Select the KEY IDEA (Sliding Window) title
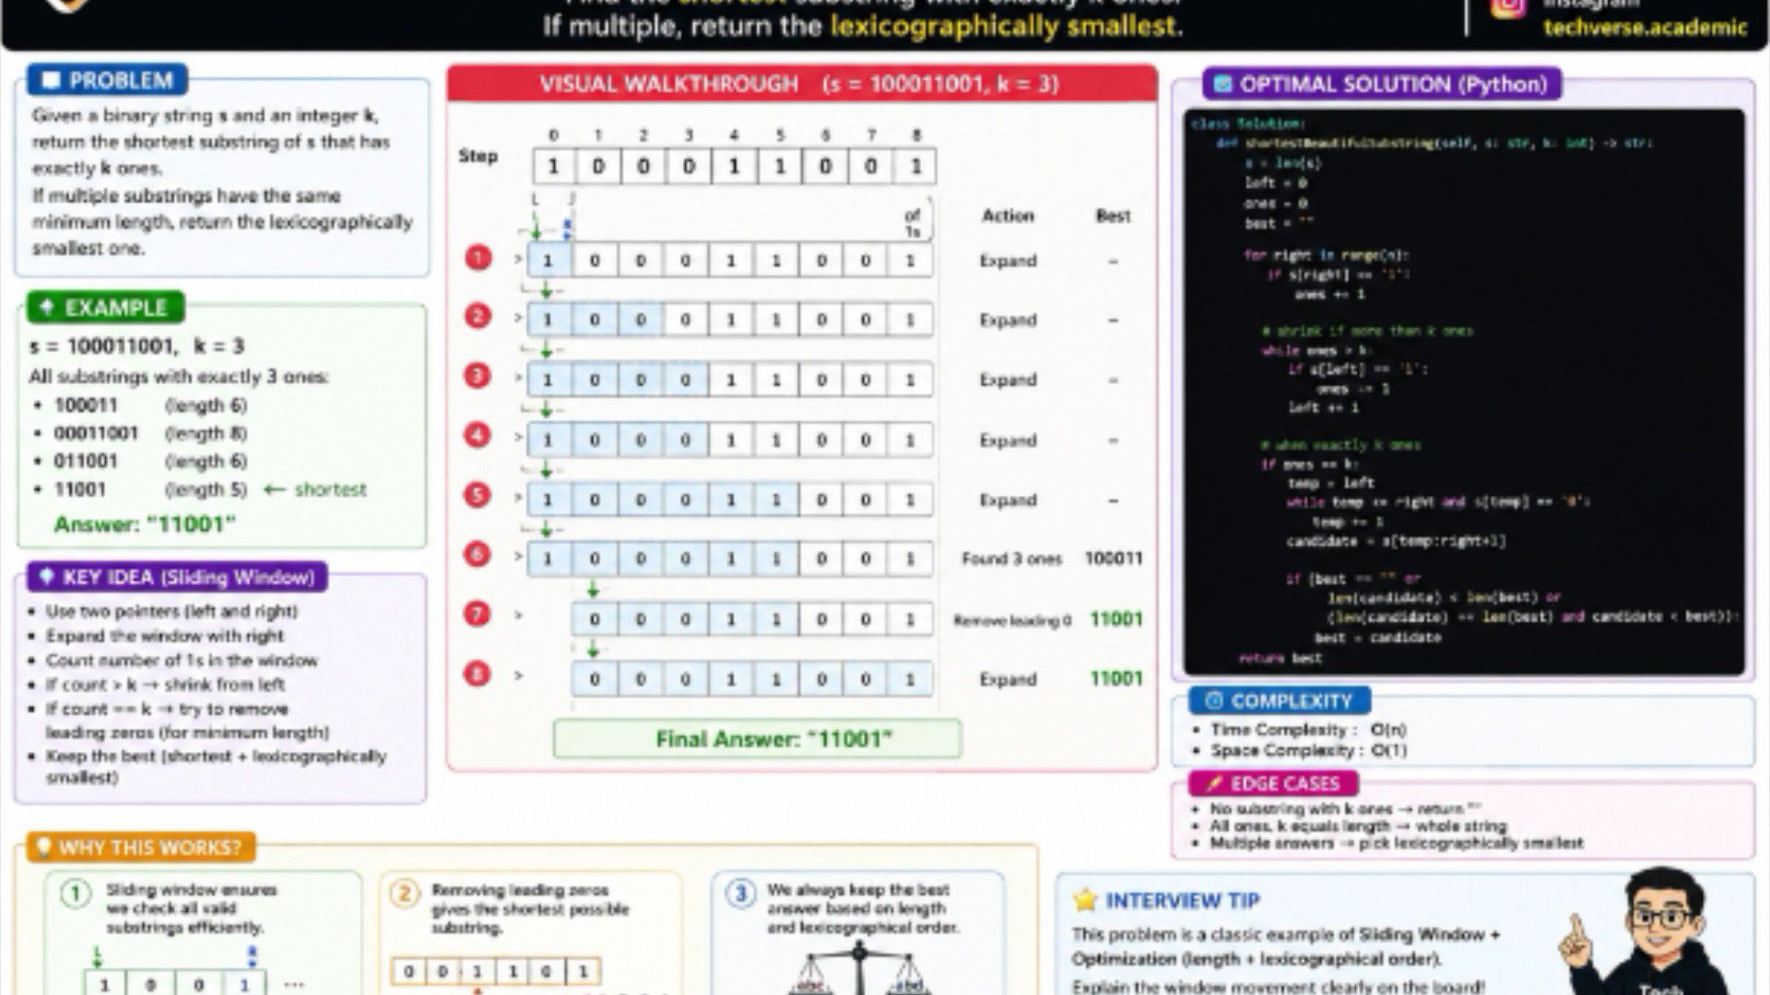This screenshot has width=1770, height=995. point(189,578)
